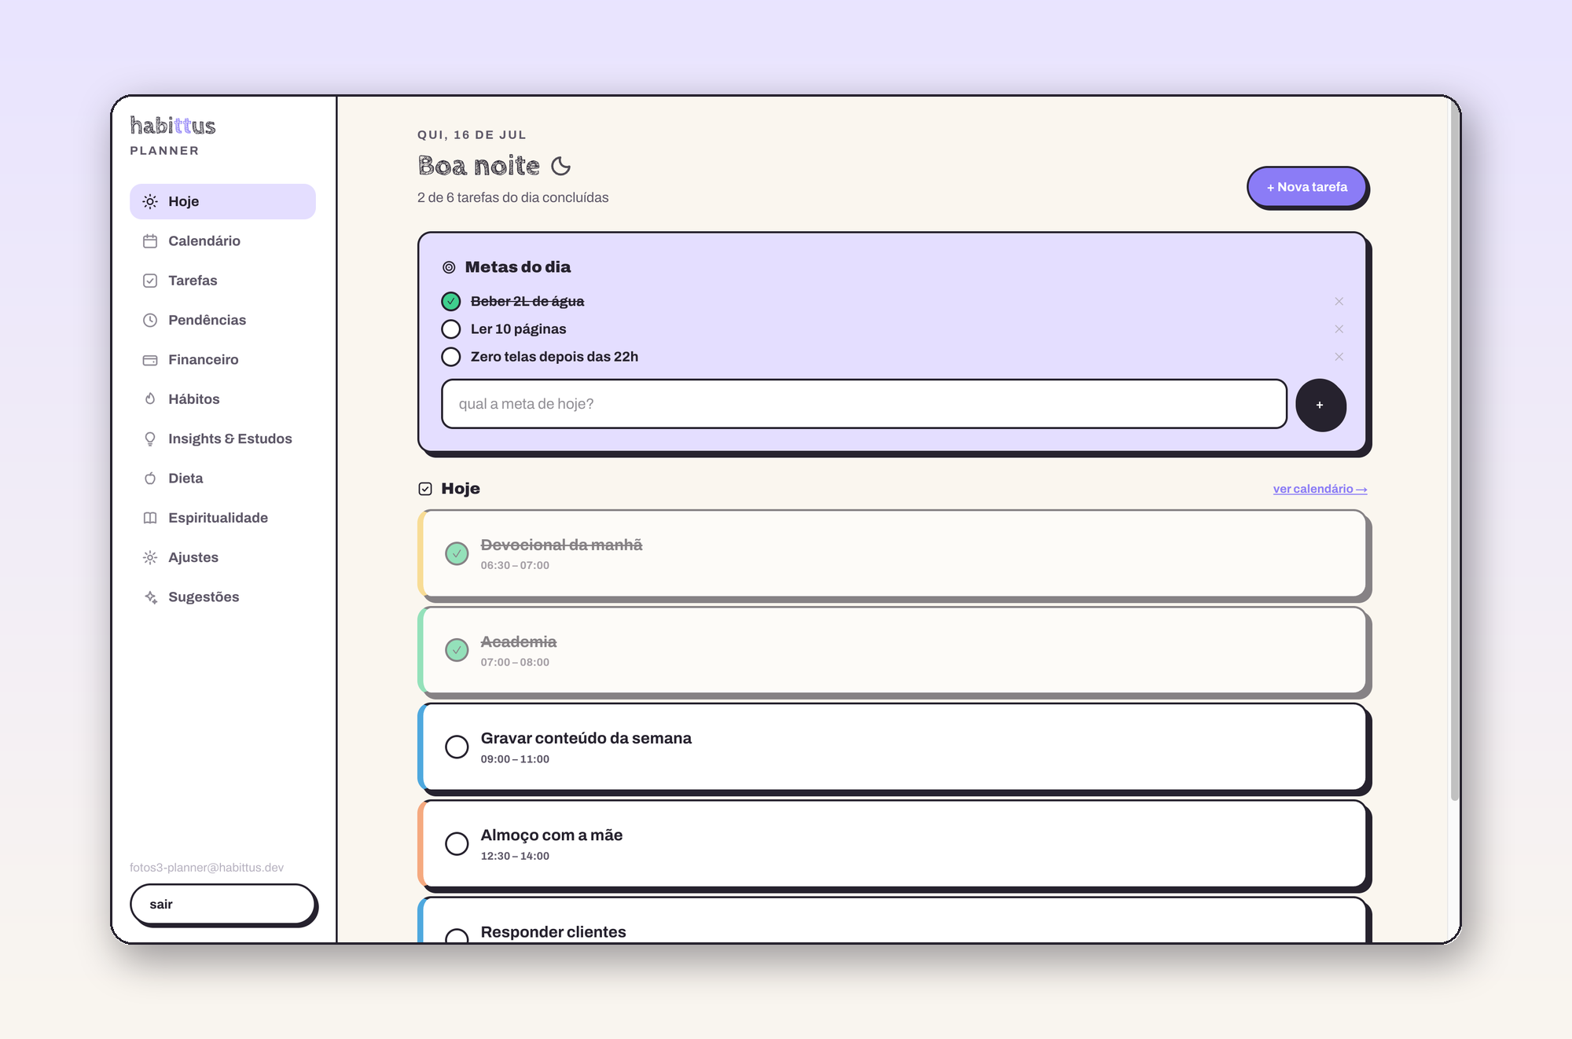Viewport: 1572px width, 1039px height.
Task: Click the '+ Nova tarefa' button
Action: click(1306, 187)
